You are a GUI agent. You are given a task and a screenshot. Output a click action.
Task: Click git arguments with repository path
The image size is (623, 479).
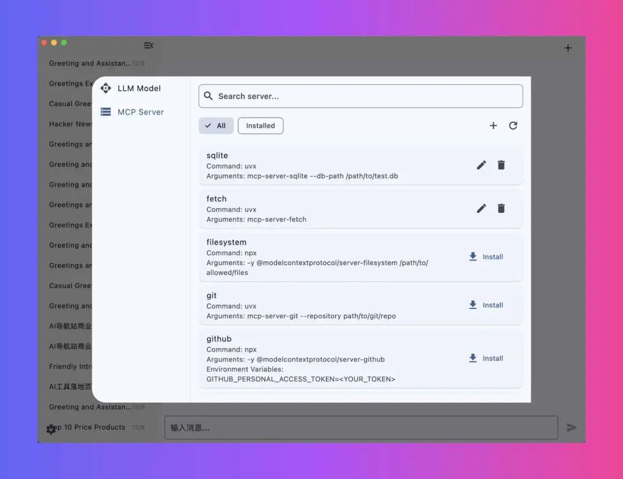[301, 316]
